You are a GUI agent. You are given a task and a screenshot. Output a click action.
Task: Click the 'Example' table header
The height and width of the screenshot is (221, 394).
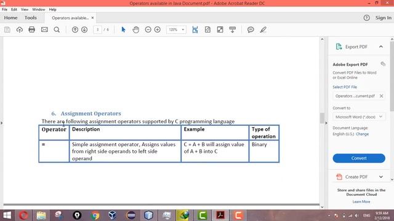pyautogui.click(x=194, y=130)
